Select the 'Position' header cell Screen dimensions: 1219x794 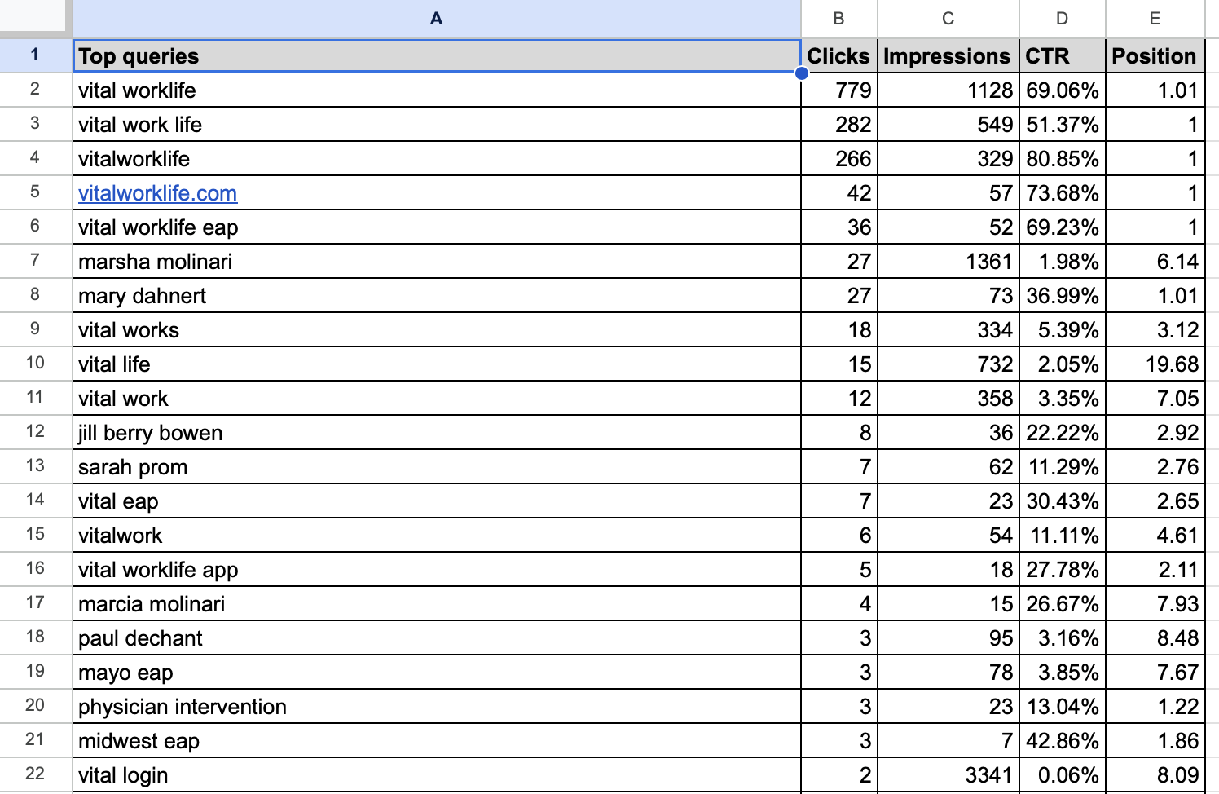[1155, 56]
